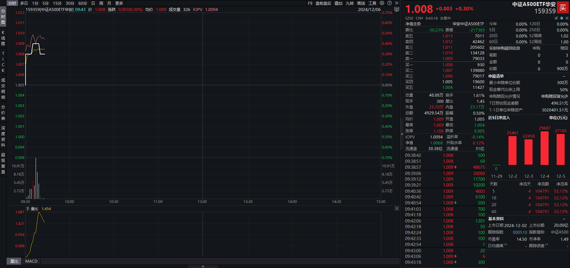Click the pencil edit icon
Image resolution: width=570 pixels, height=268 pixels.
tap(556, 18)
